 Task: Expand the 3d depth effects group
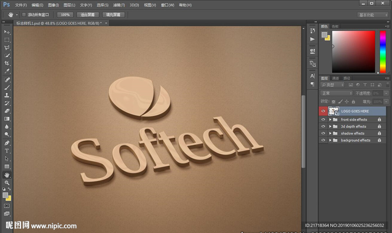(x=330, y=126)
